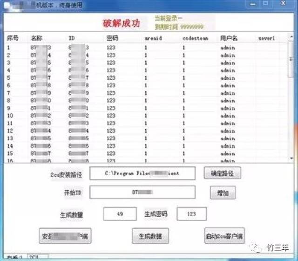Viewport: 298px width, 261px height.
Task: Click the password 123 in row 12
Action: (111, 130)
